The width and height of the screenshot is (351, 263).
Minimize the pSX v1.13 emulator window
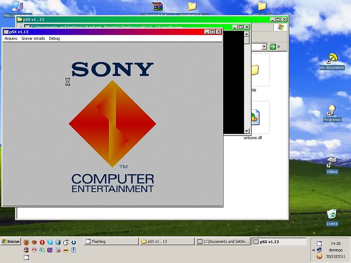(x=207, y=32)
